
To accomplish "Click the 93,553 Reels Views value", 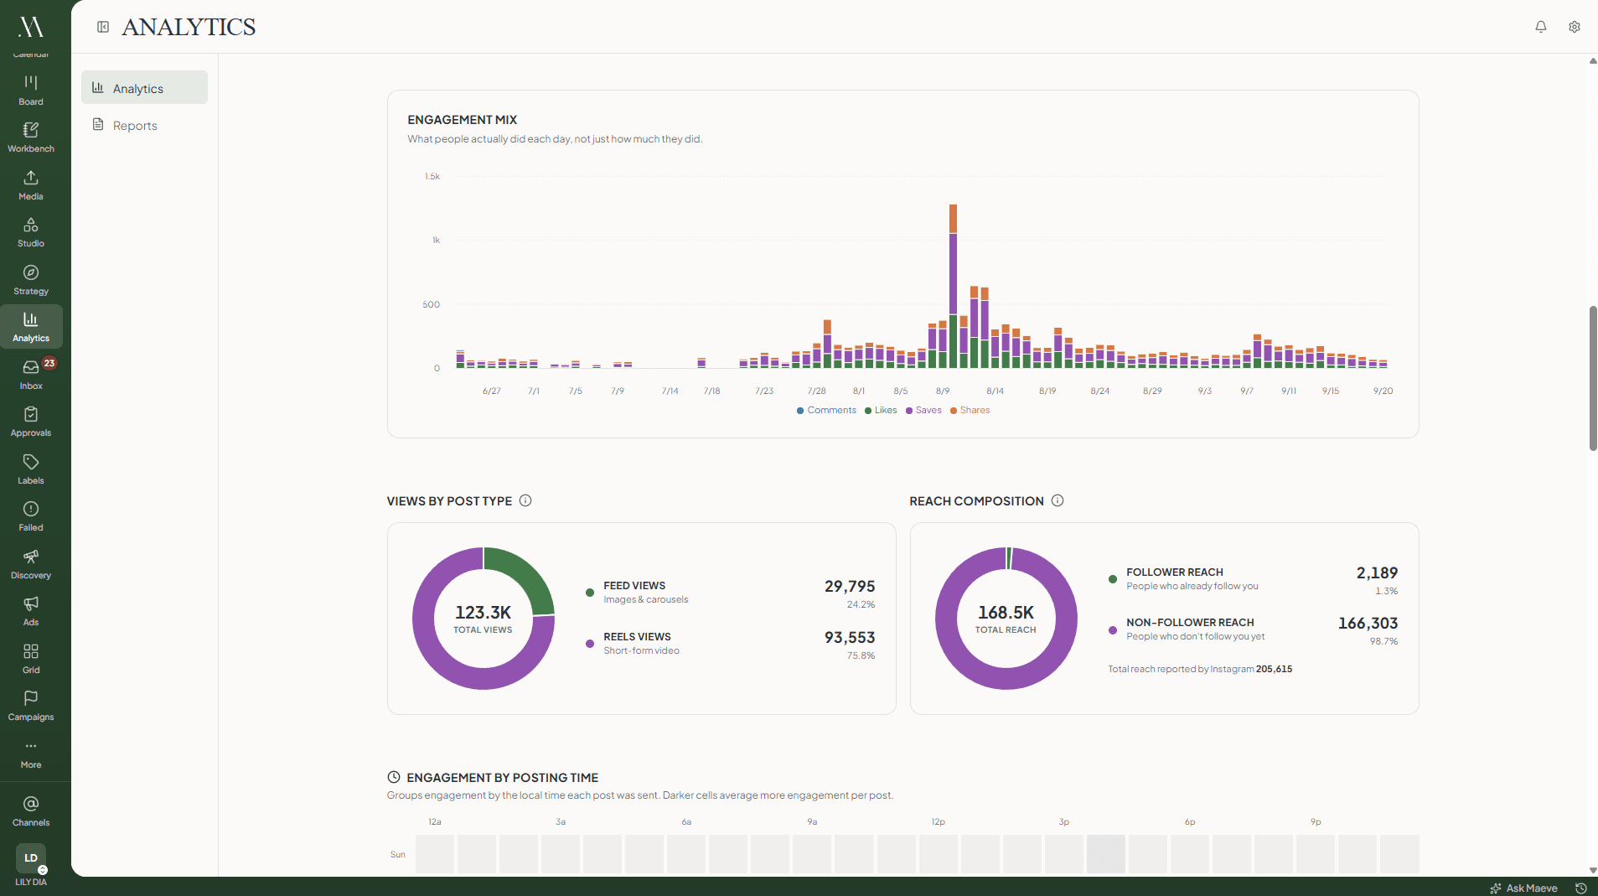I will coord(849,637).
